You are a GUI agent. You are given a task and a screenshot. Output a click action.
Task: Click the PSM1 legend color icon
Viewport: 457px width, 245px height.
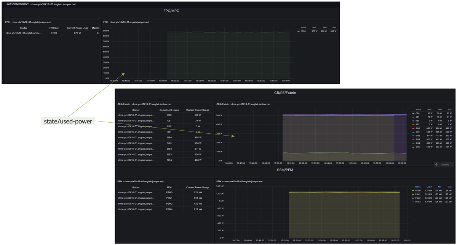click(413, 194)
